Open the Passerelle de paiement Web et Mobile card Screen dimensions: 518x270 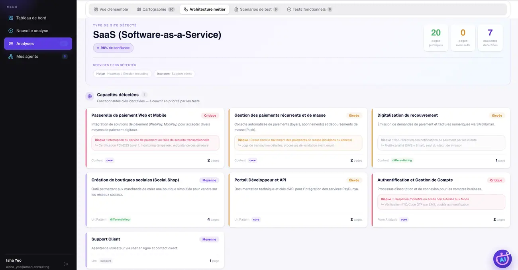tap(155, 138)
